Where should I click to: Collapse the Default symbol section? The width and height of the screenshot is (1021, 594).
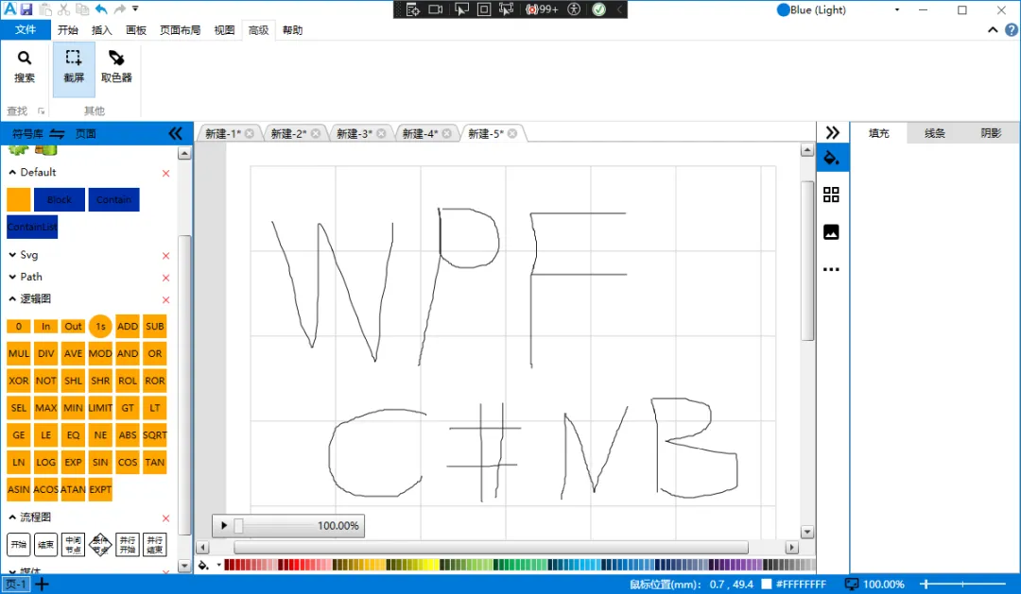pos(13,172)
